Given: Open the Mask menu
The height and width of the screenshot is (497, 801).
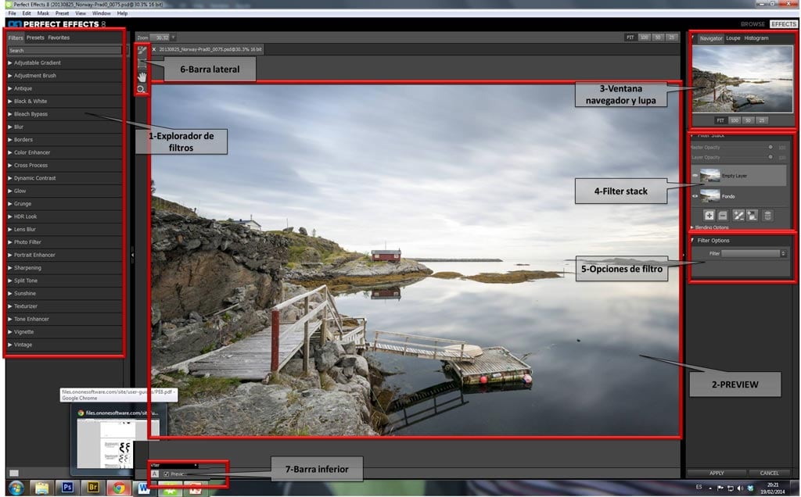Looking at the screenshot, I should (43, 13).
